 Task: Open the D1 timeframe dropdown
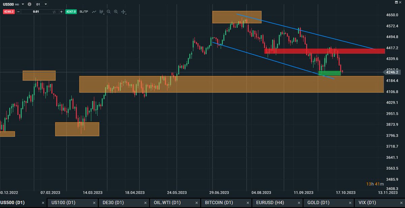click(41, 4)
